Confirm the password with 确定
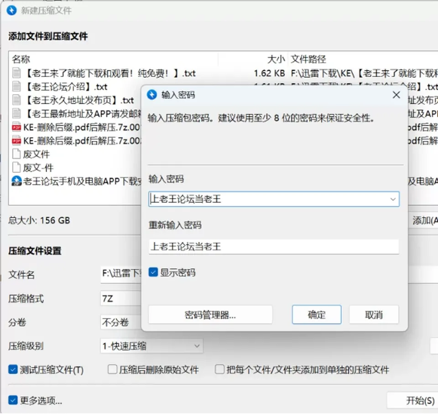 click(x=317, y=315)
